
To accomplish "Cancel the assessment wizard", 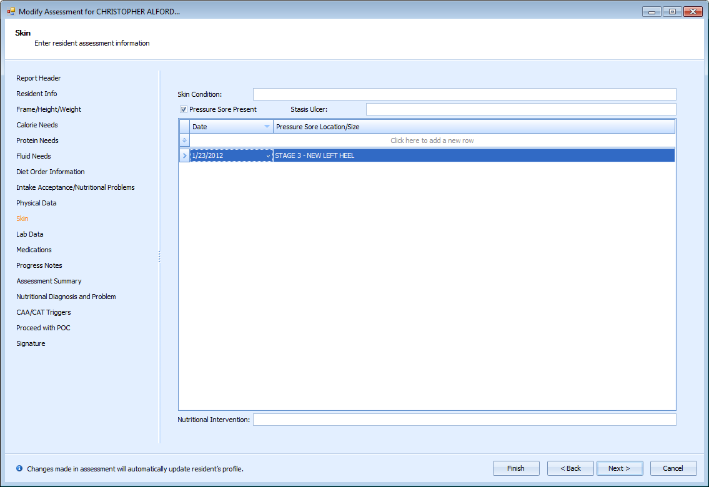I will [x=673, y=468].
